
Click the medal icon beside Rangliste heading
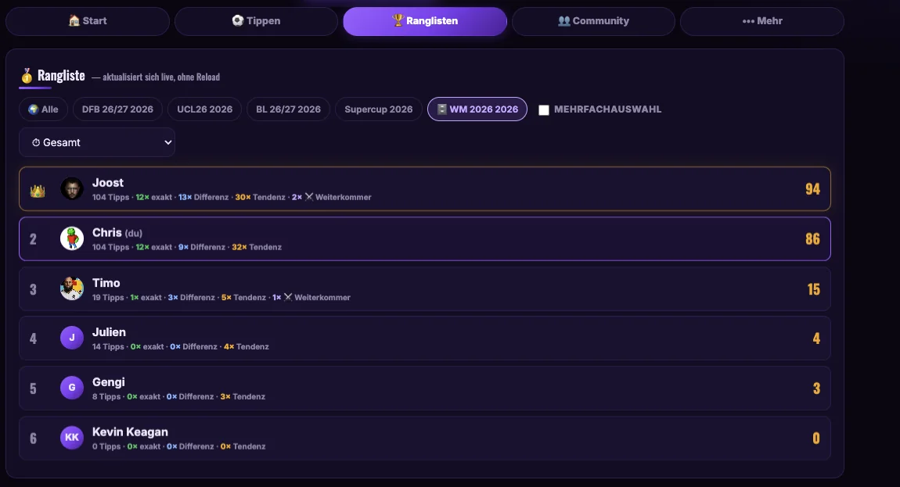coord(27,75)
